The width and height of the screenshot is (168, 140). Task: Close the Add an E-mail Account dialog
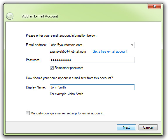point(154,6)
